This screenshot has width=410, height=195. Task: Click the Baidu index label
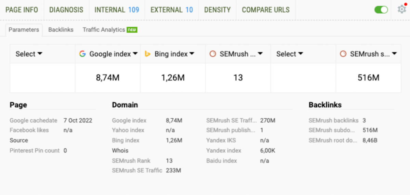point(222,161)
